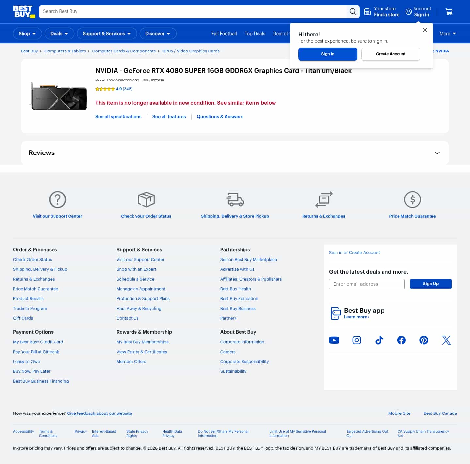
Task: Open Best Buy Facebook page
Action: [401, 340]
